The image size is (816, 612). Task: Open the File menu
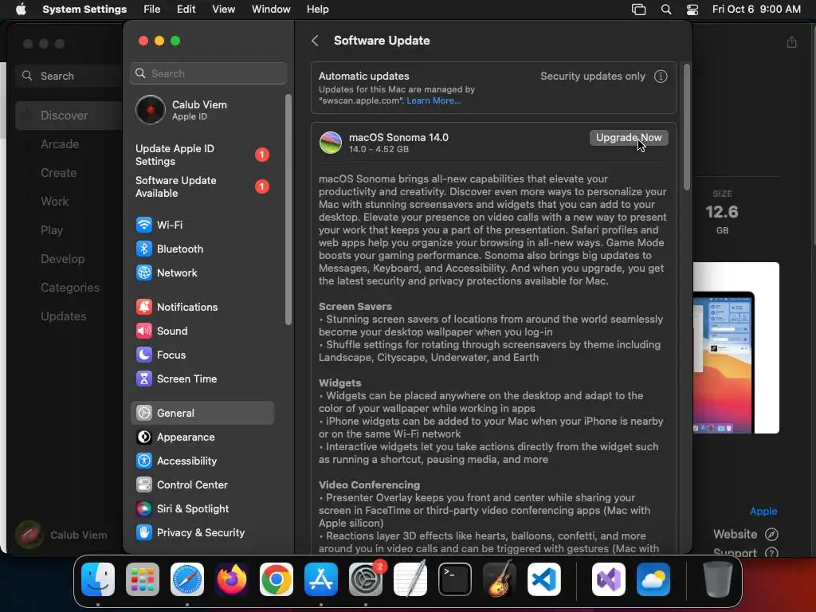tap(152, 10)
